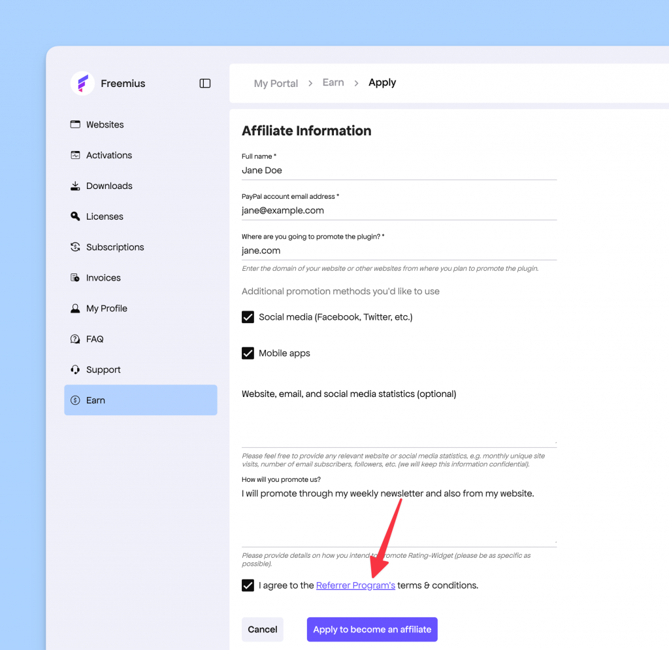Click the Websites browser icon in the sidebar
Viewport: 669px width, 650px height.
tap(75, 124)
